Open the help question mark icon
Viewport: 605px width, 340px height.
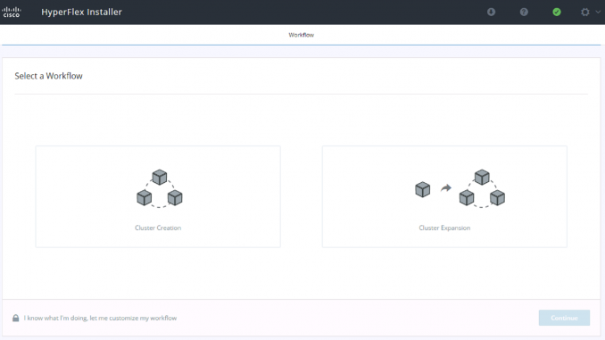[x=524, y=12]
